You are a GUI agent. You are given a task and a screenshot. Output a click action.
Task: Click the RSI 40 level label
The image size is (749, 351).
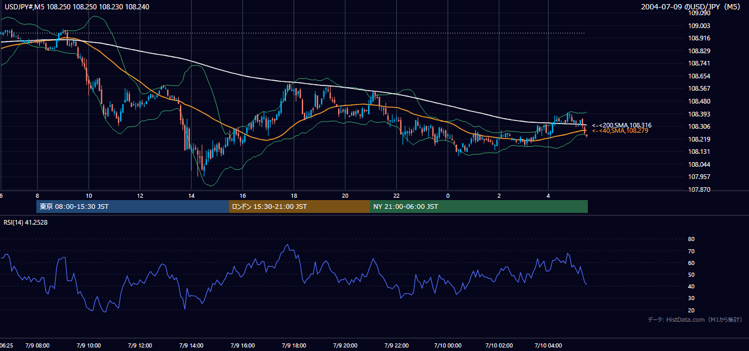tap(691, 286)
